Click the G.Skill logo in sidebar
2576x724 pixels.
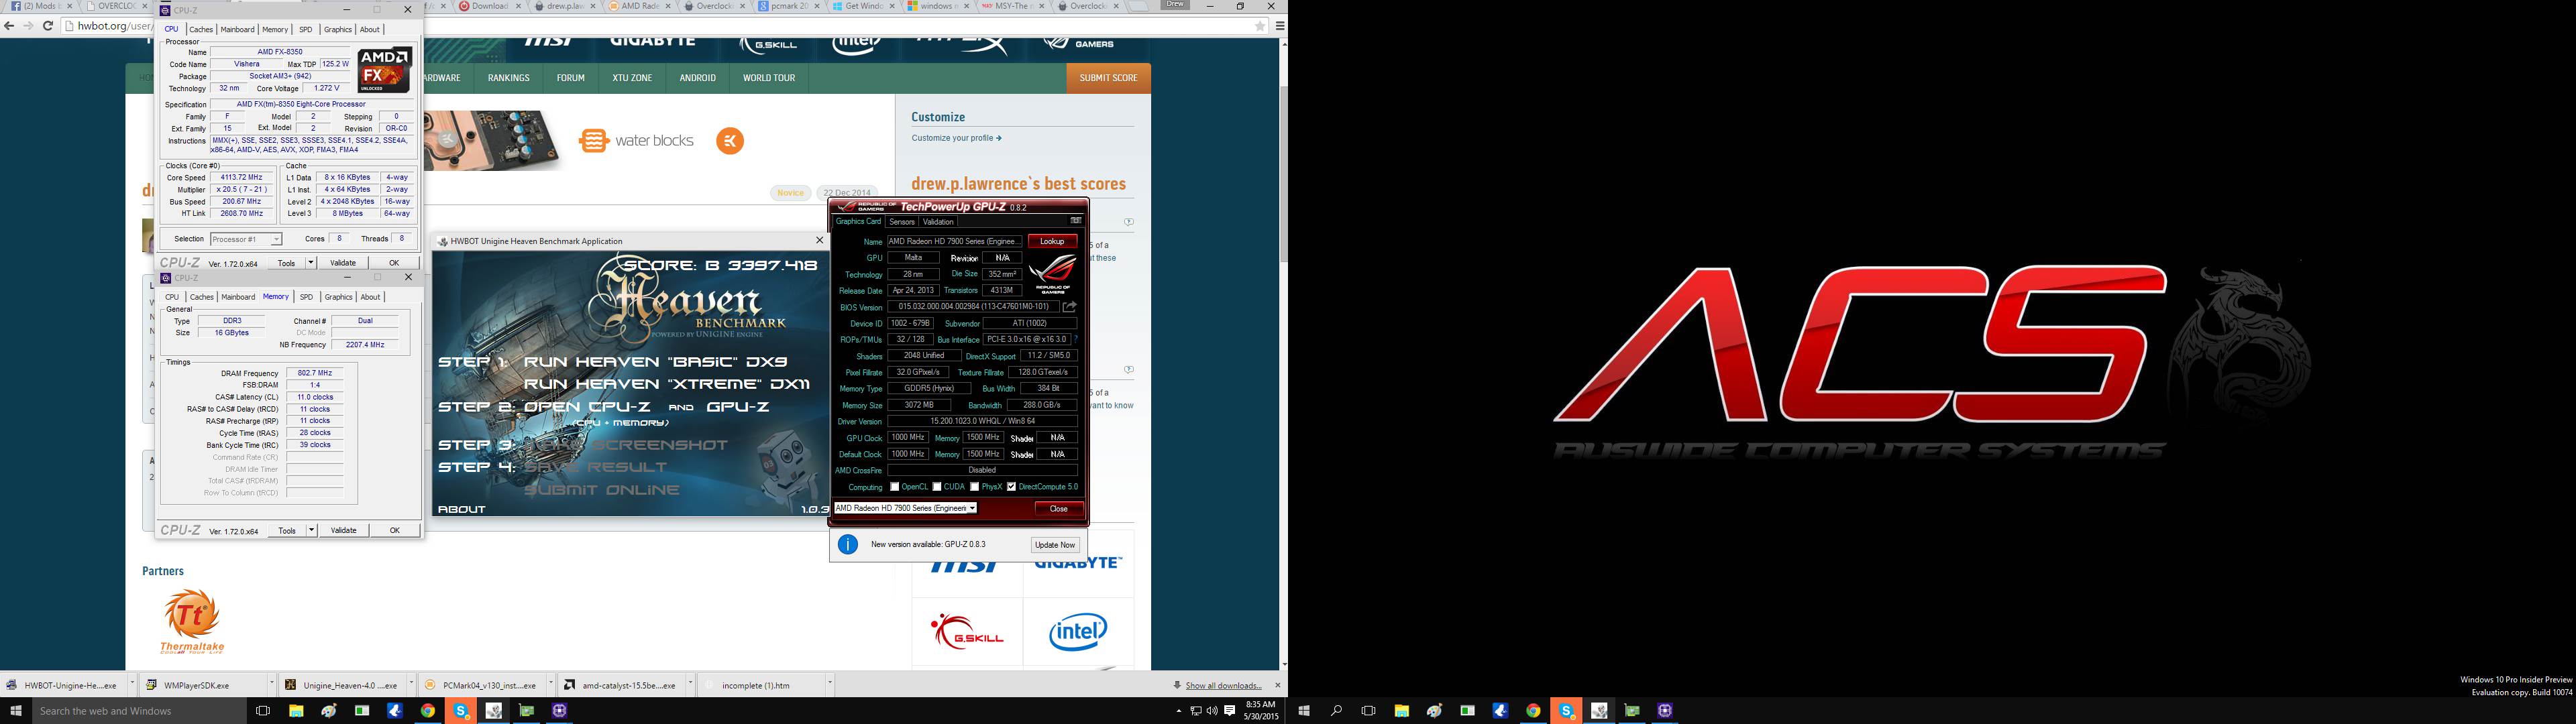[x=967, y=631]
